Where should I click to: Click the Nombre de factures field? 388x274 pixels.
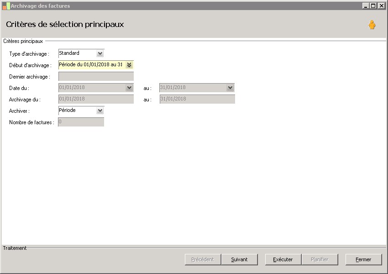81,122
